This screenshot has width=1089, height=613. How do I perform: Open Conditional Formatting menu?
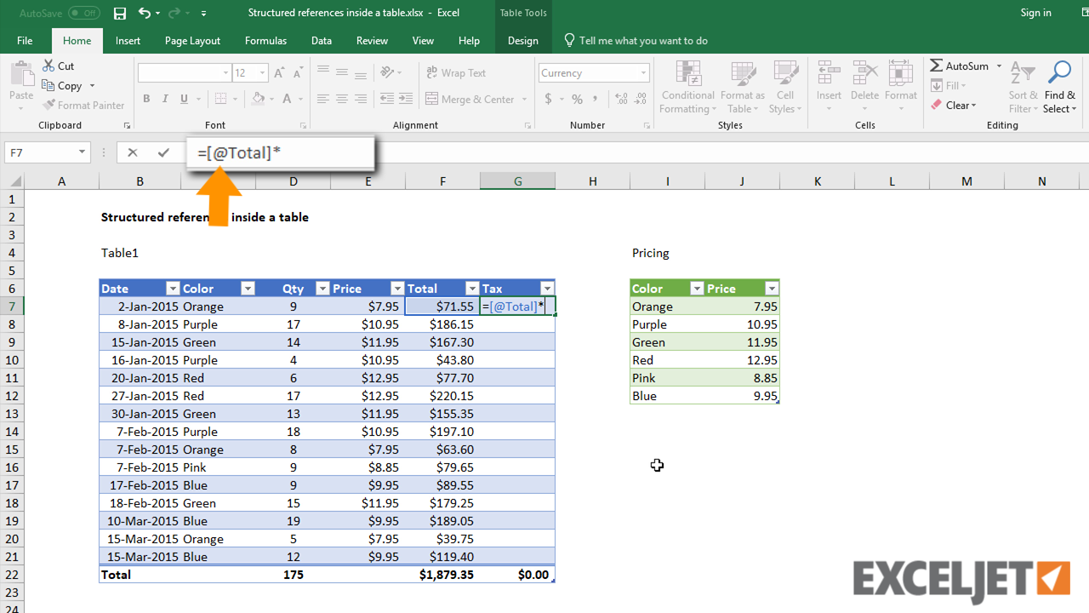[x=687, y=87]
